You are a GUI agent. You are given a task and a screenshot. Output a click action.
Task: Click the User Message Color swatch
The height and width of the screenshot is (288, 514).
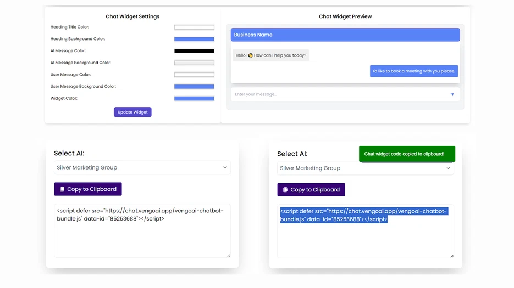194,75
